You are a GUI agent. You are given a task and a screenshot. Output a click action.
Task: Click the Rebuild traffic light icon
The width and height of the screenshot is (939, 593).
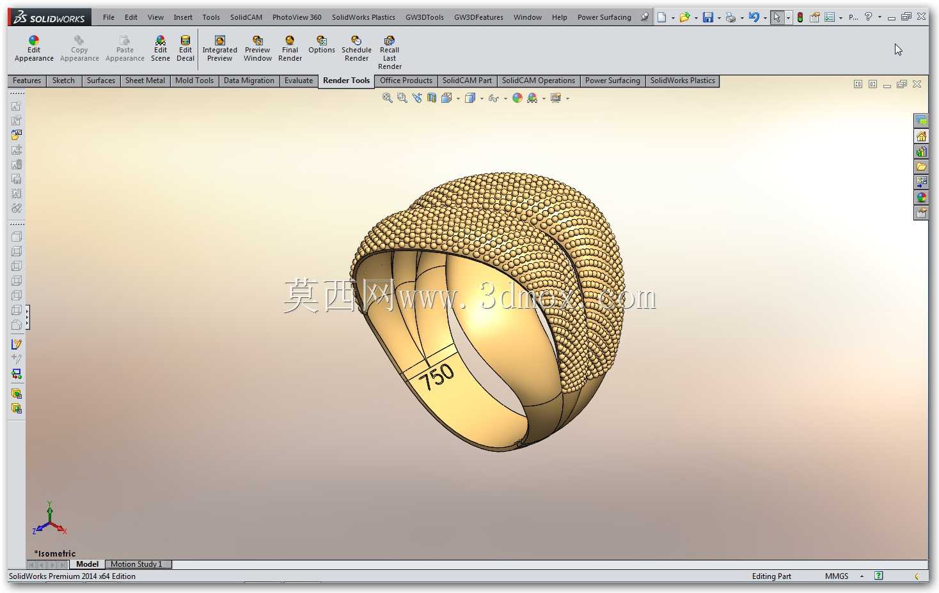tap(800, 17)
